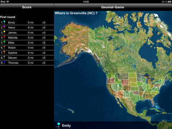The width and height of the screenshot is (172, 129).
Task: Tap the Hawaii islands on the map
Action: [71, 111]
